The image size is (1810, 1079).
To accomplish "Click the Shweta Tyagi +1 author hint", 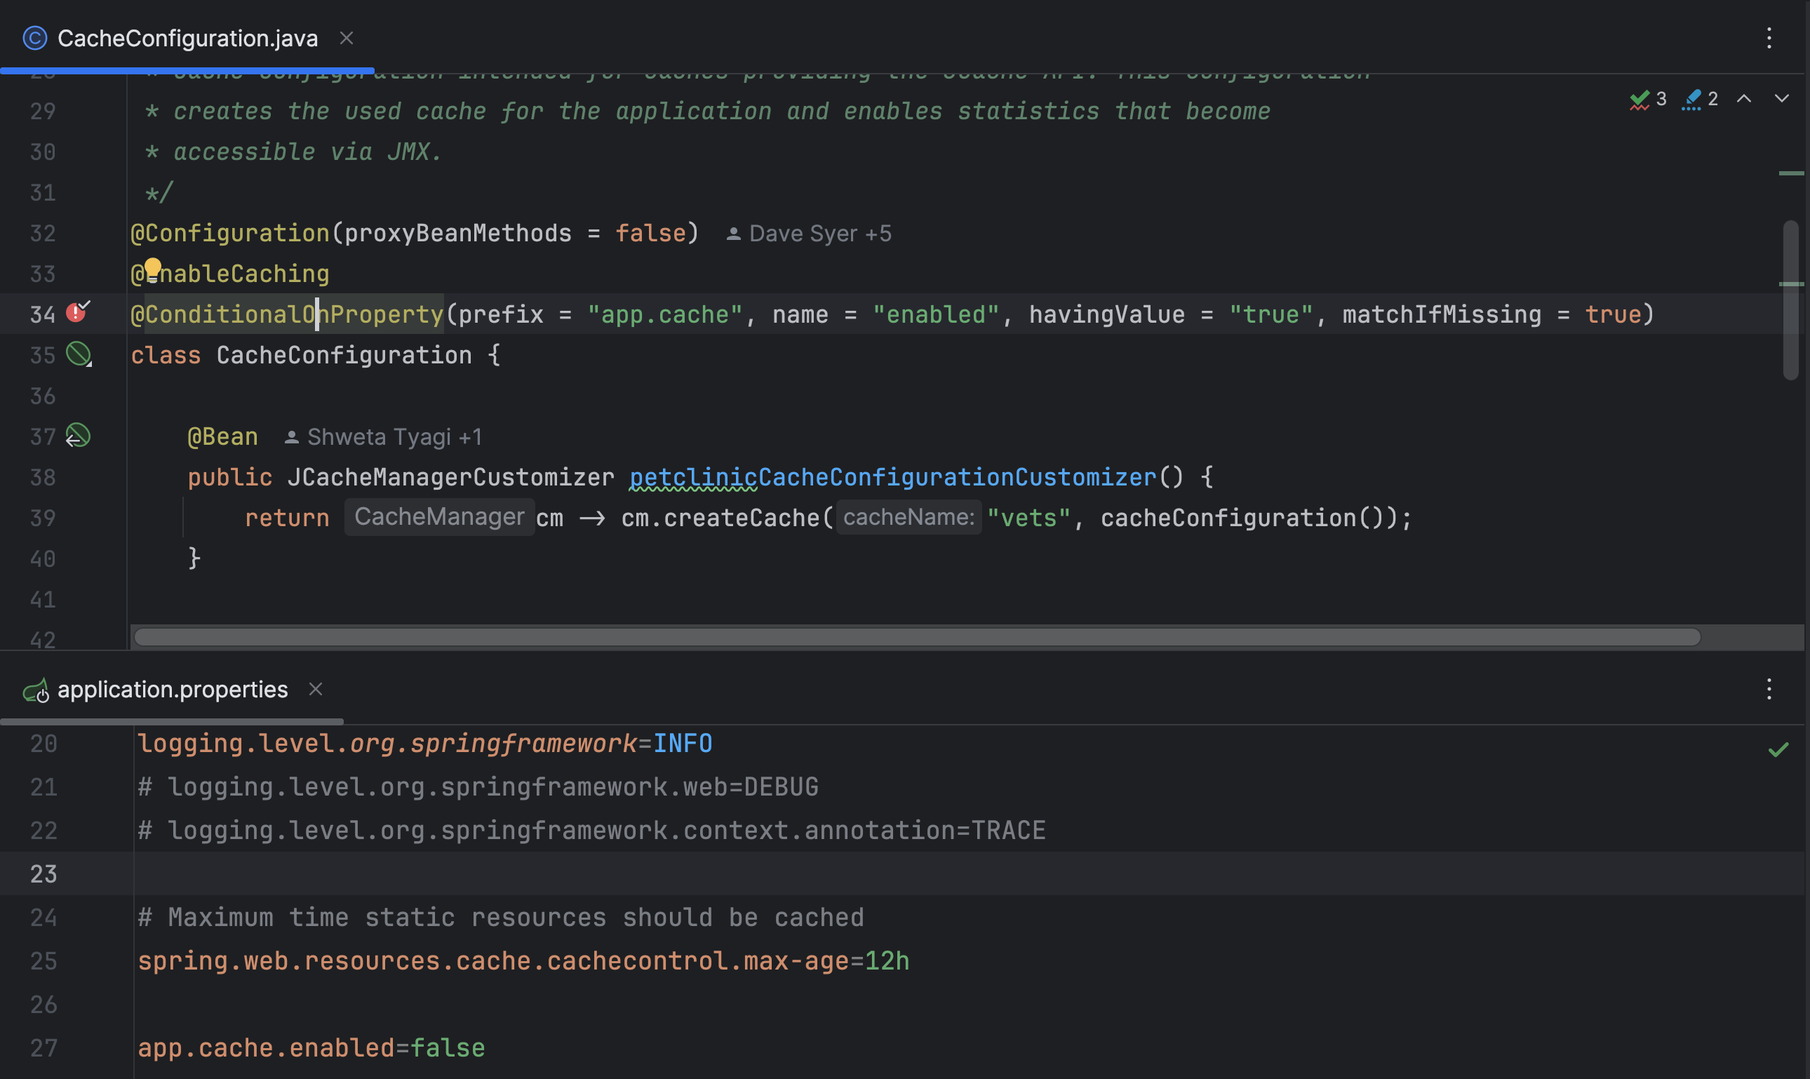I will (x=383, y=437).
